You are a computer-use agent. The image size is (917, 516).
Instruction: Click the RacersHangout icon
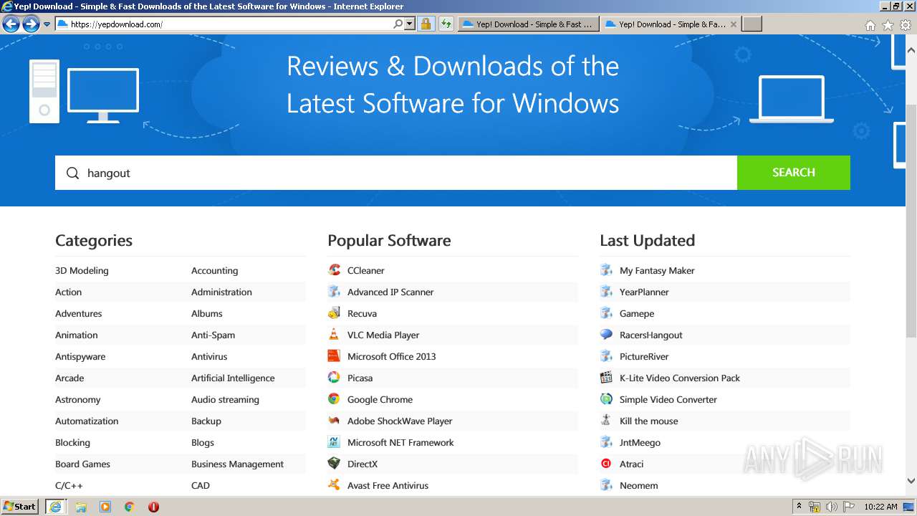[x=606, y=335]
